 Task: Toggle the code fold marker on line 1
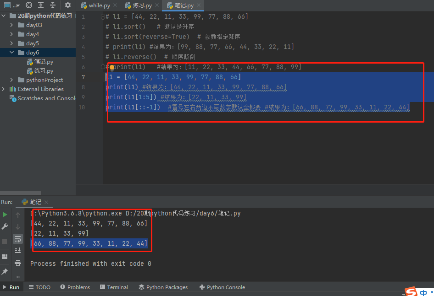[103, 17]
